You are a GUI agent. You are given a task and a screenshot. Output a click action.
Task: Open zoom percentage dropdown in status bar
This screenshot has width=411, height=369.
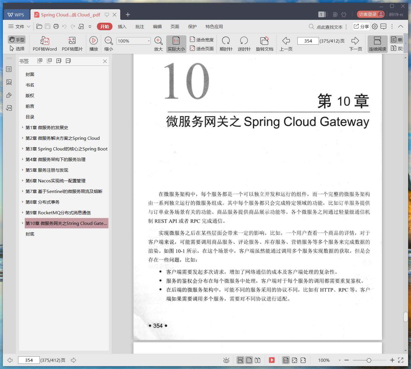click(x=339, y=360)
